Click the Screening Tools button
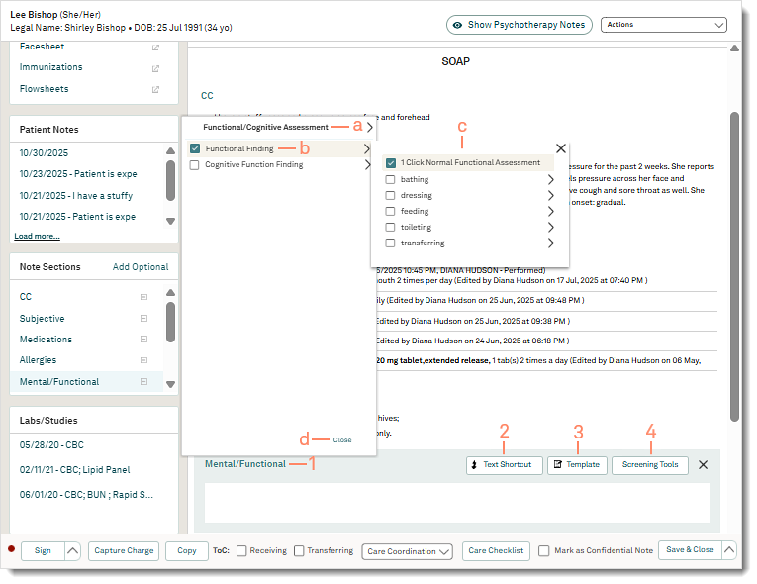This screenshot has width=757, height=584. point(649,464)
